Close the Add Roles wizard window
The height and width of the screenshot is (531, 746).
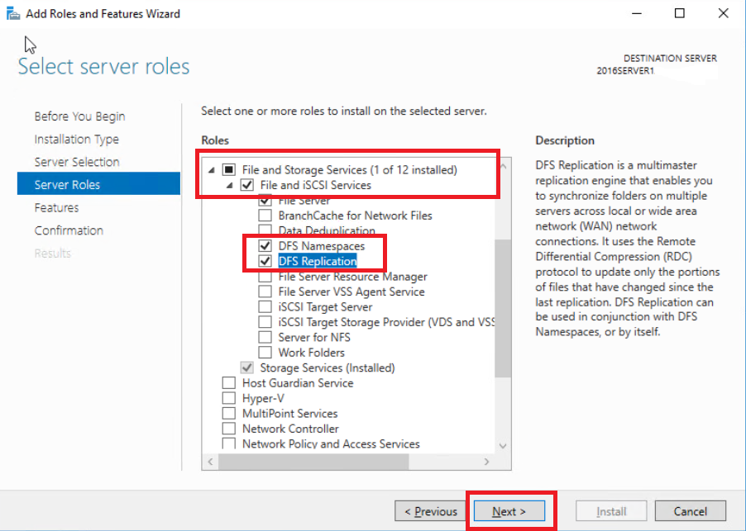[723, 13]
